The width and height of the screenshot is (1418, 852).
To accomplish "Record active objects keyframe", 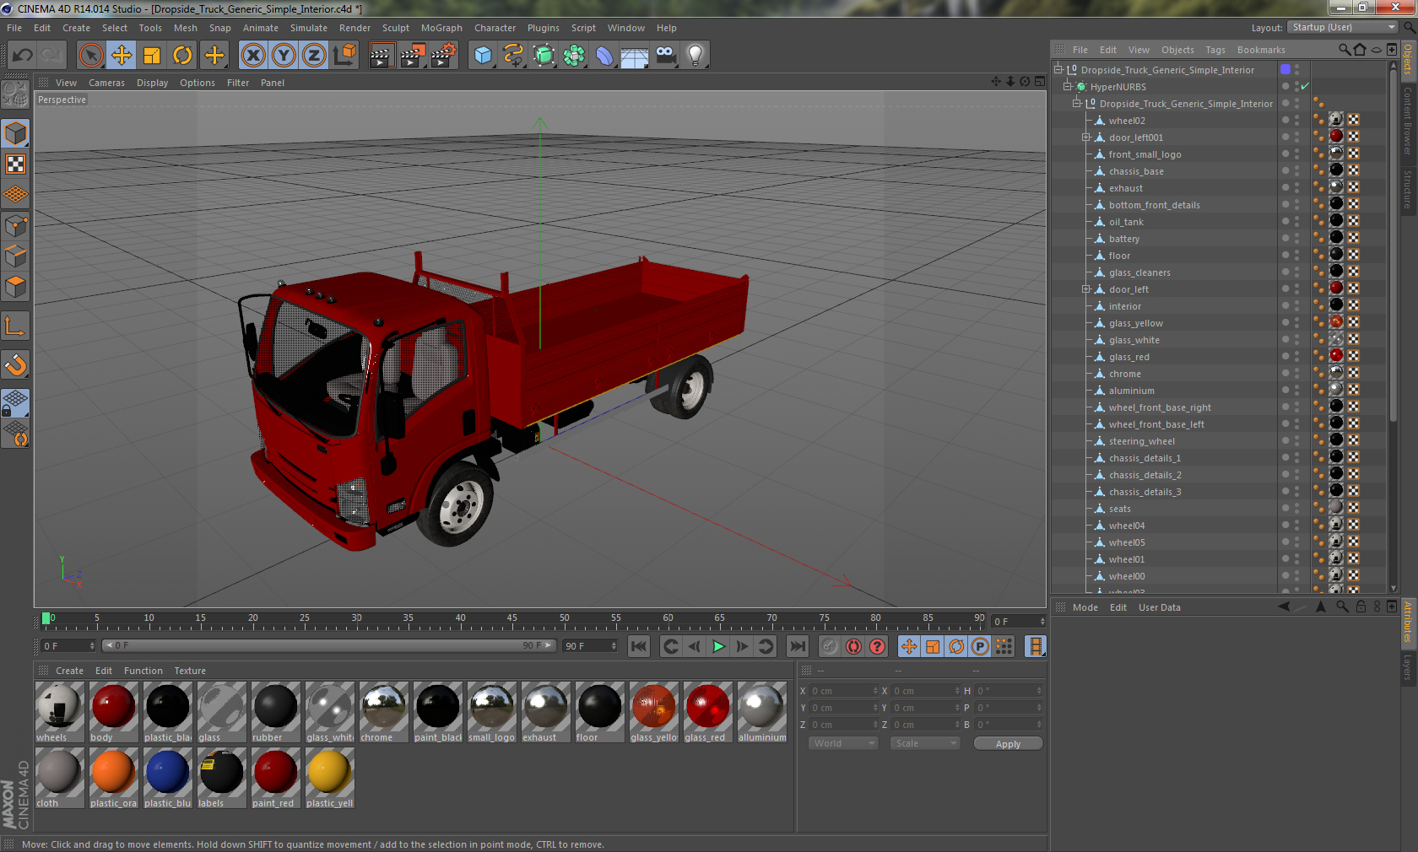I will [830, 646].
